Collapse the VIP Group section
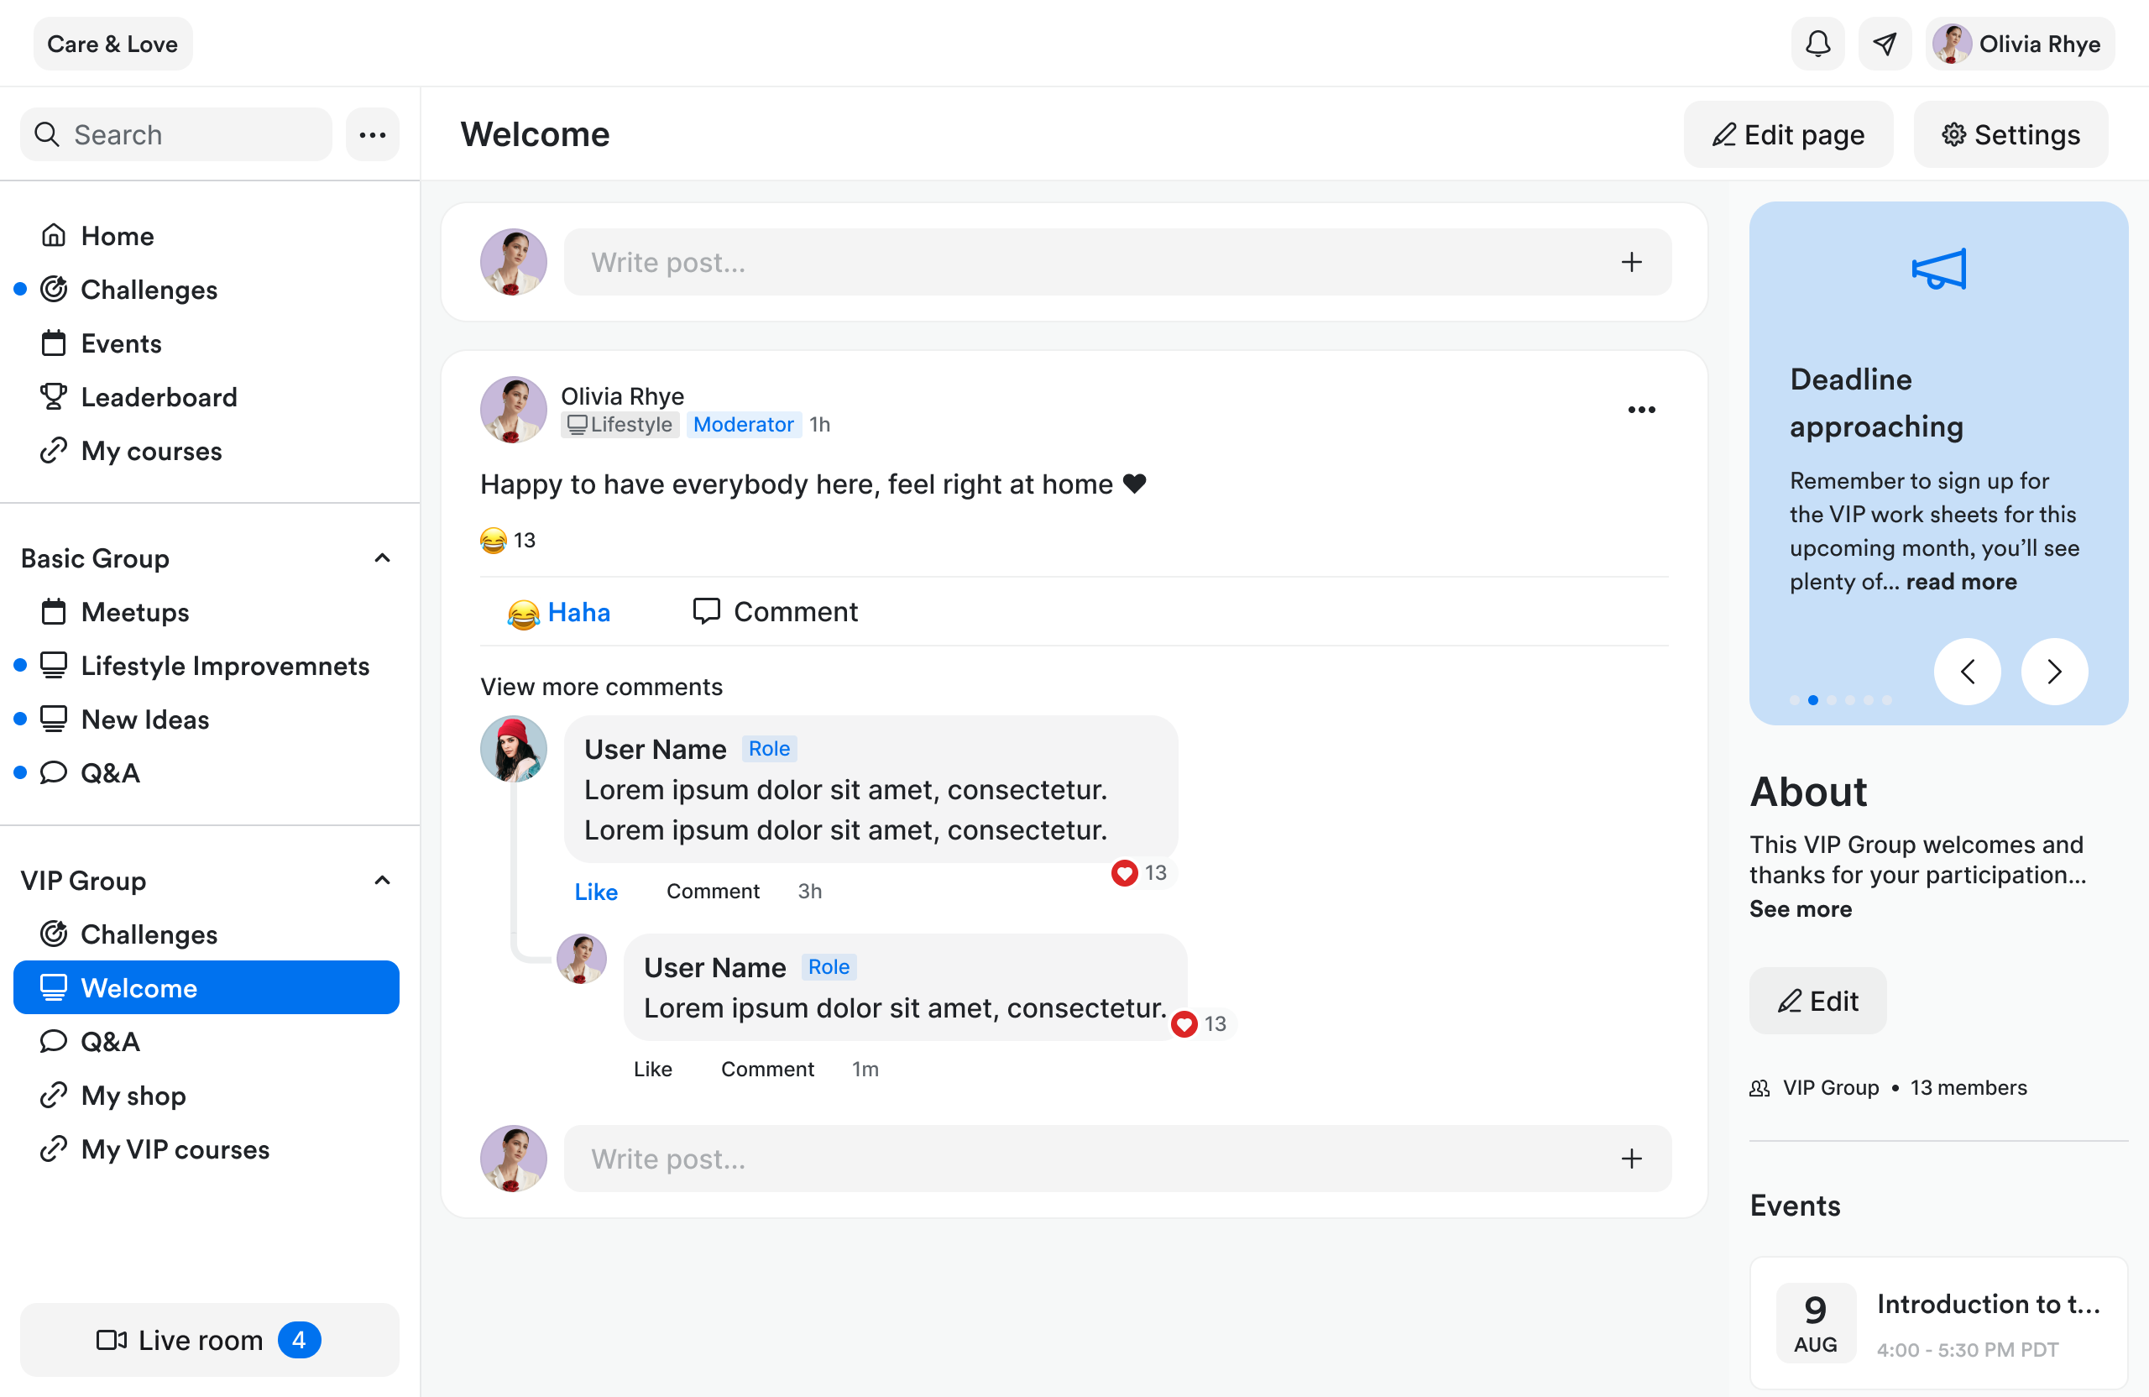2149x1397 pixels. 382,880
